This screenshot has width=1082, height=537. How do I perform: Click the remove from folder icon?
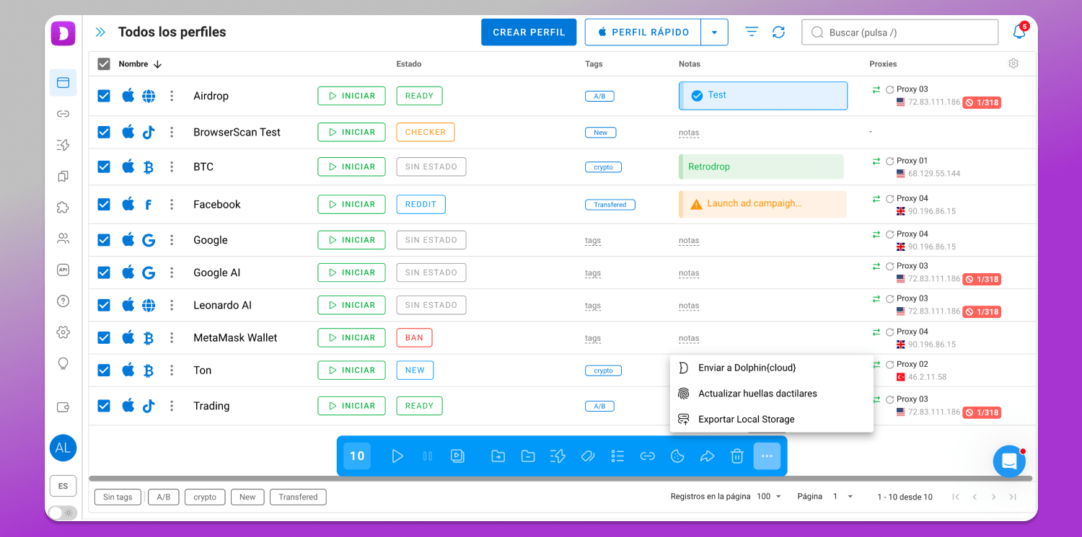528,456
